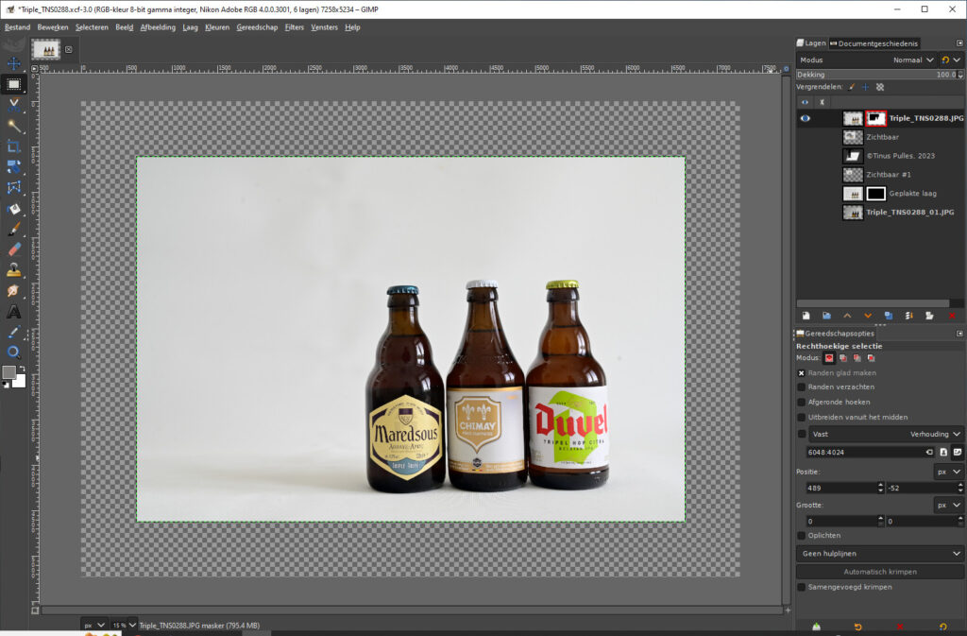Viewport: 967px width, 636px height.
Task: Select the Eraser tool
Action: coord(13,249)
